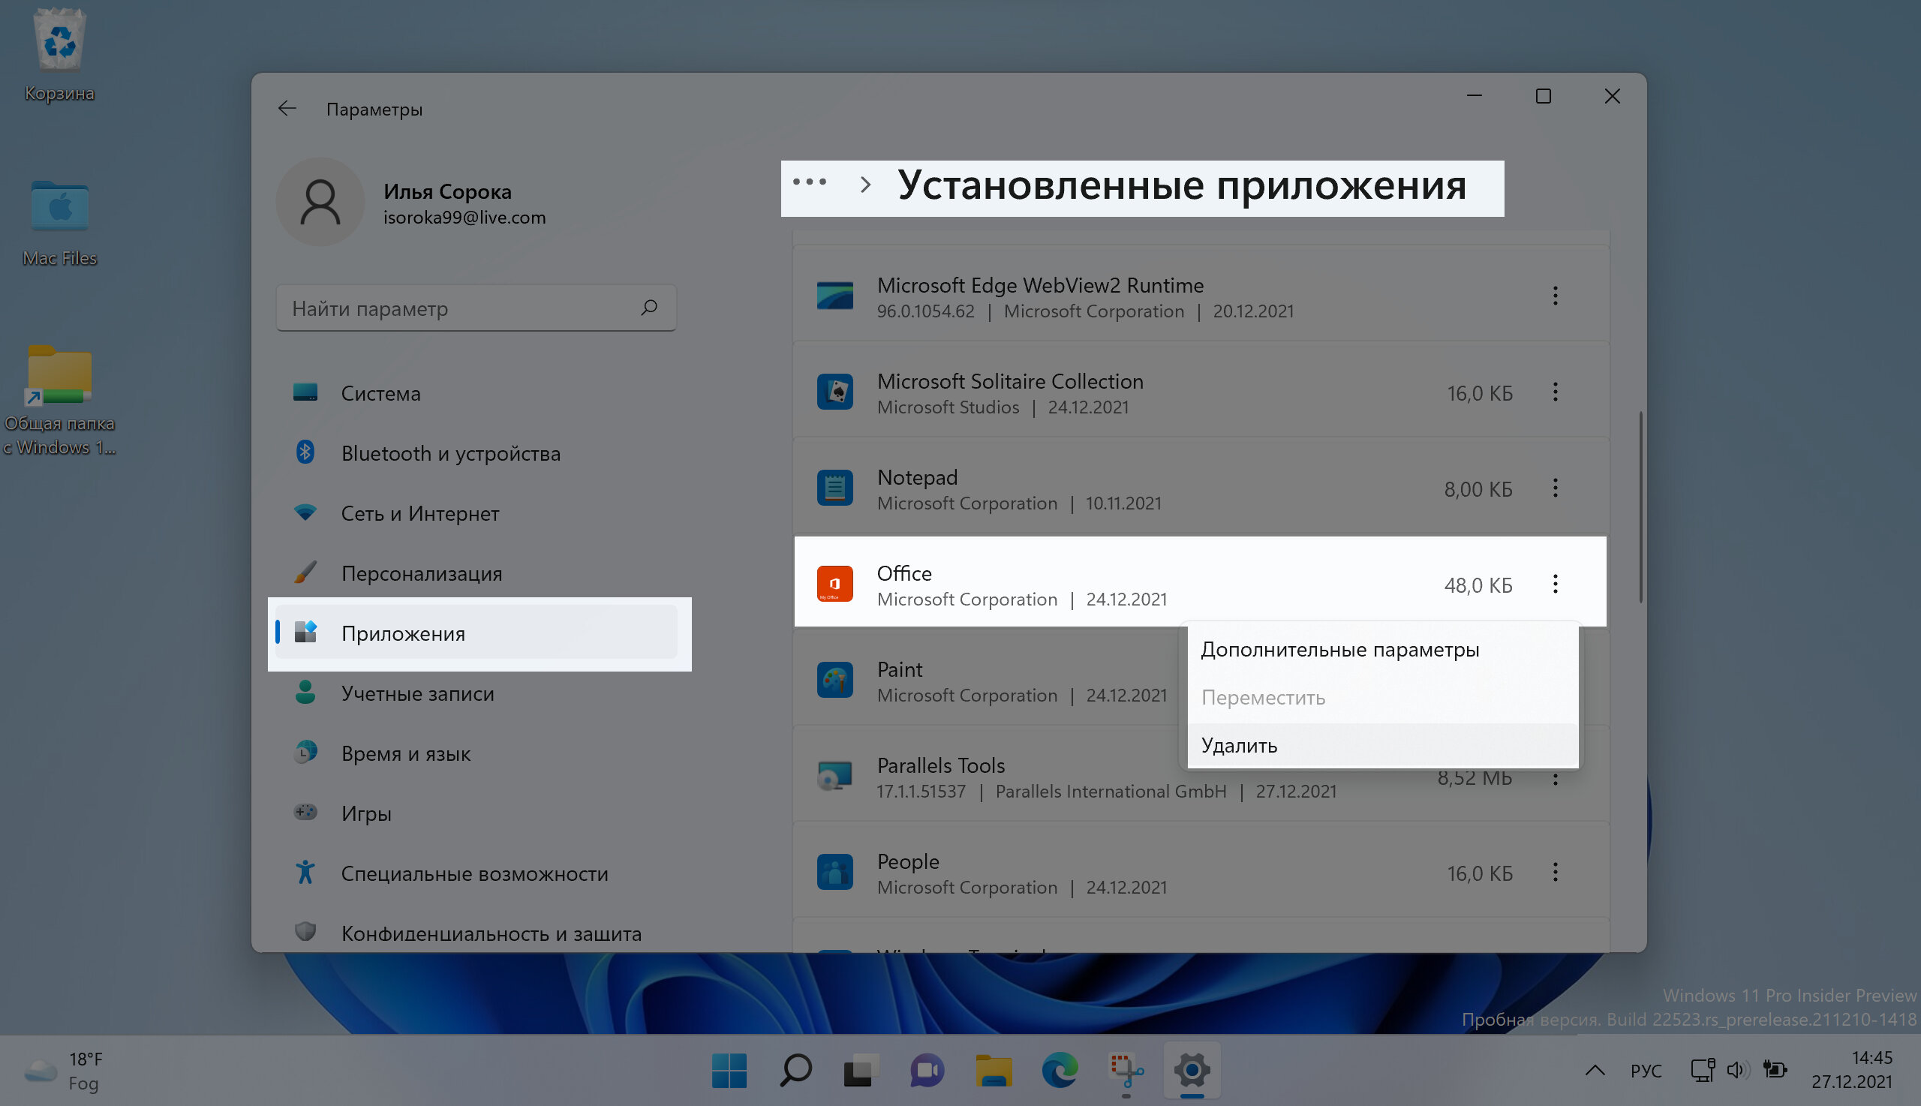The width and height of the screenshot is (1921, 1106).
Task: Open options menu for Microsoft Solitaire Collection
Action: click(1555, 392)
